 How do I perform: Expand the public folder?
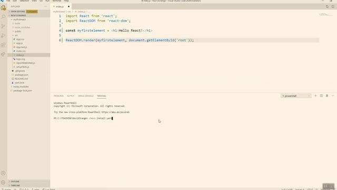click(18, 31)
